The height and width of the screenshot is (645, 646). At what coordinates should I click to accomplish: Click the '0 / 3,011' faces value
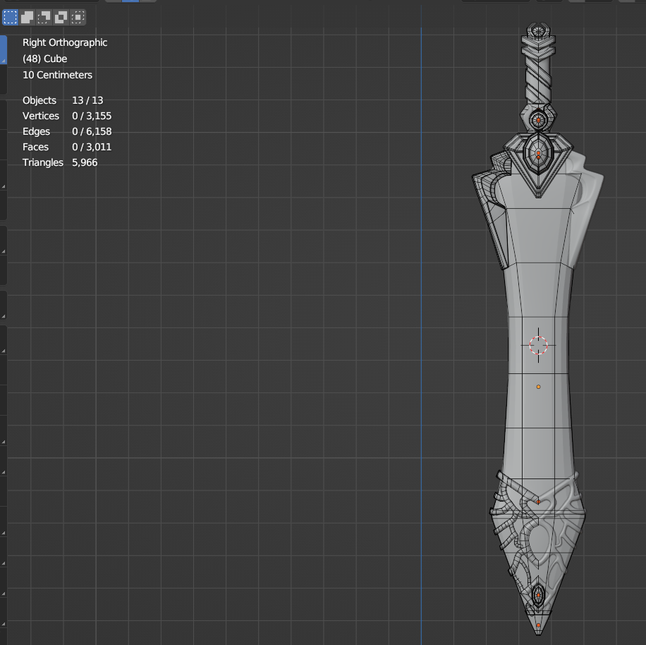pos(92,147)
